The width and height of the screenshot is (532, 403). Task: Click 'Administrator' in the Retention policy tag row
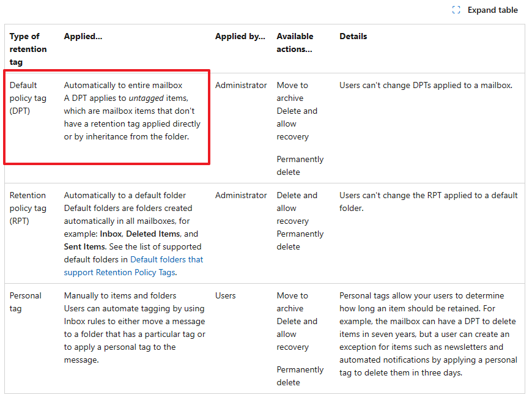[241, 196]
